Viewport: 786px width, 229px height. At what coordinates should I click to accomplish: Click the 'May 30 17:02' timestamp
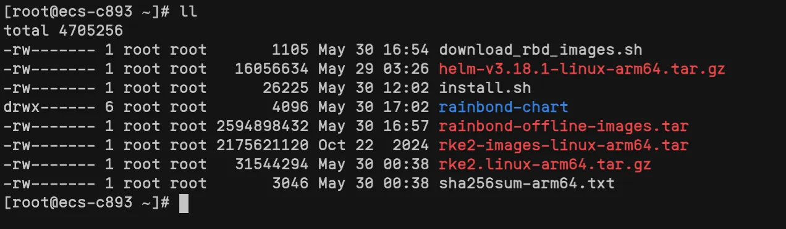(373, 107)
